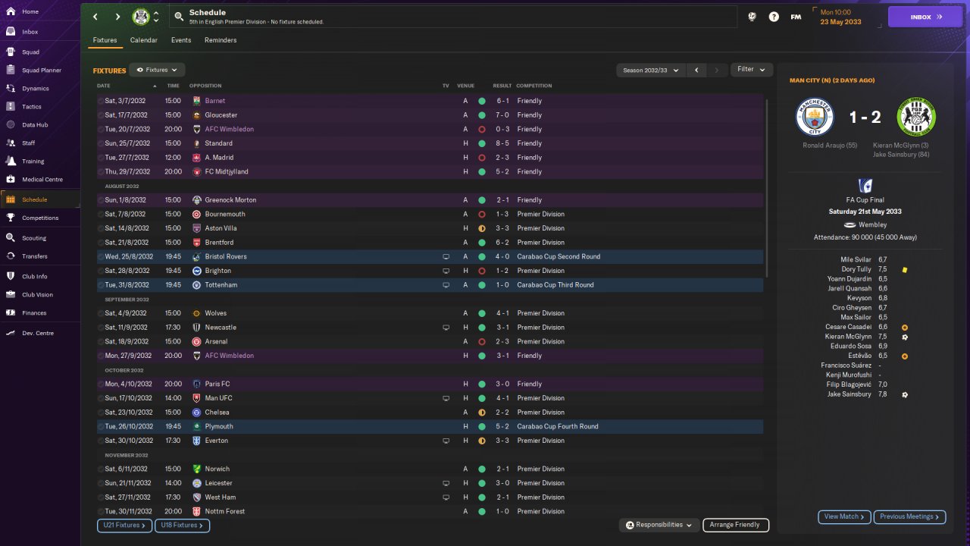The image size is (970, 546).
Task: Open the Data Hub sidebar icon
Action: 11,125
